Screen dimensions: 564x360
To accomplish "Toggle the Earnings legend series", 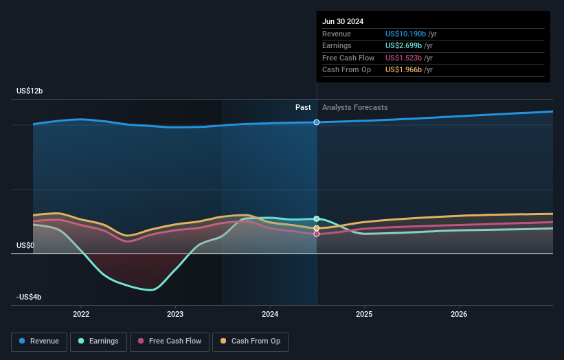I will (98, 341).
